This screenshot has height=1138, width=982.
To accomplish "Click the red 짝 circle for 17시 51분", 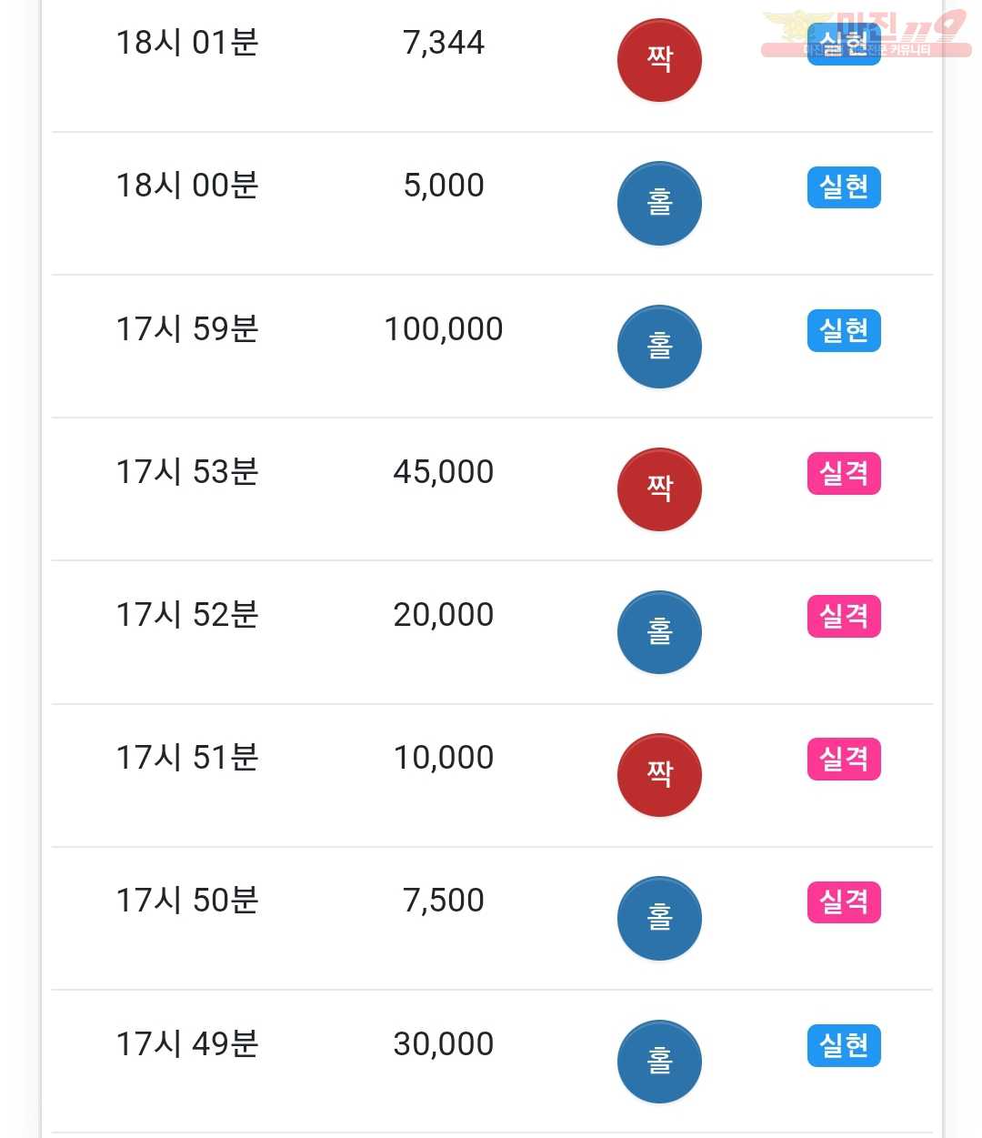I will (659, 775).
